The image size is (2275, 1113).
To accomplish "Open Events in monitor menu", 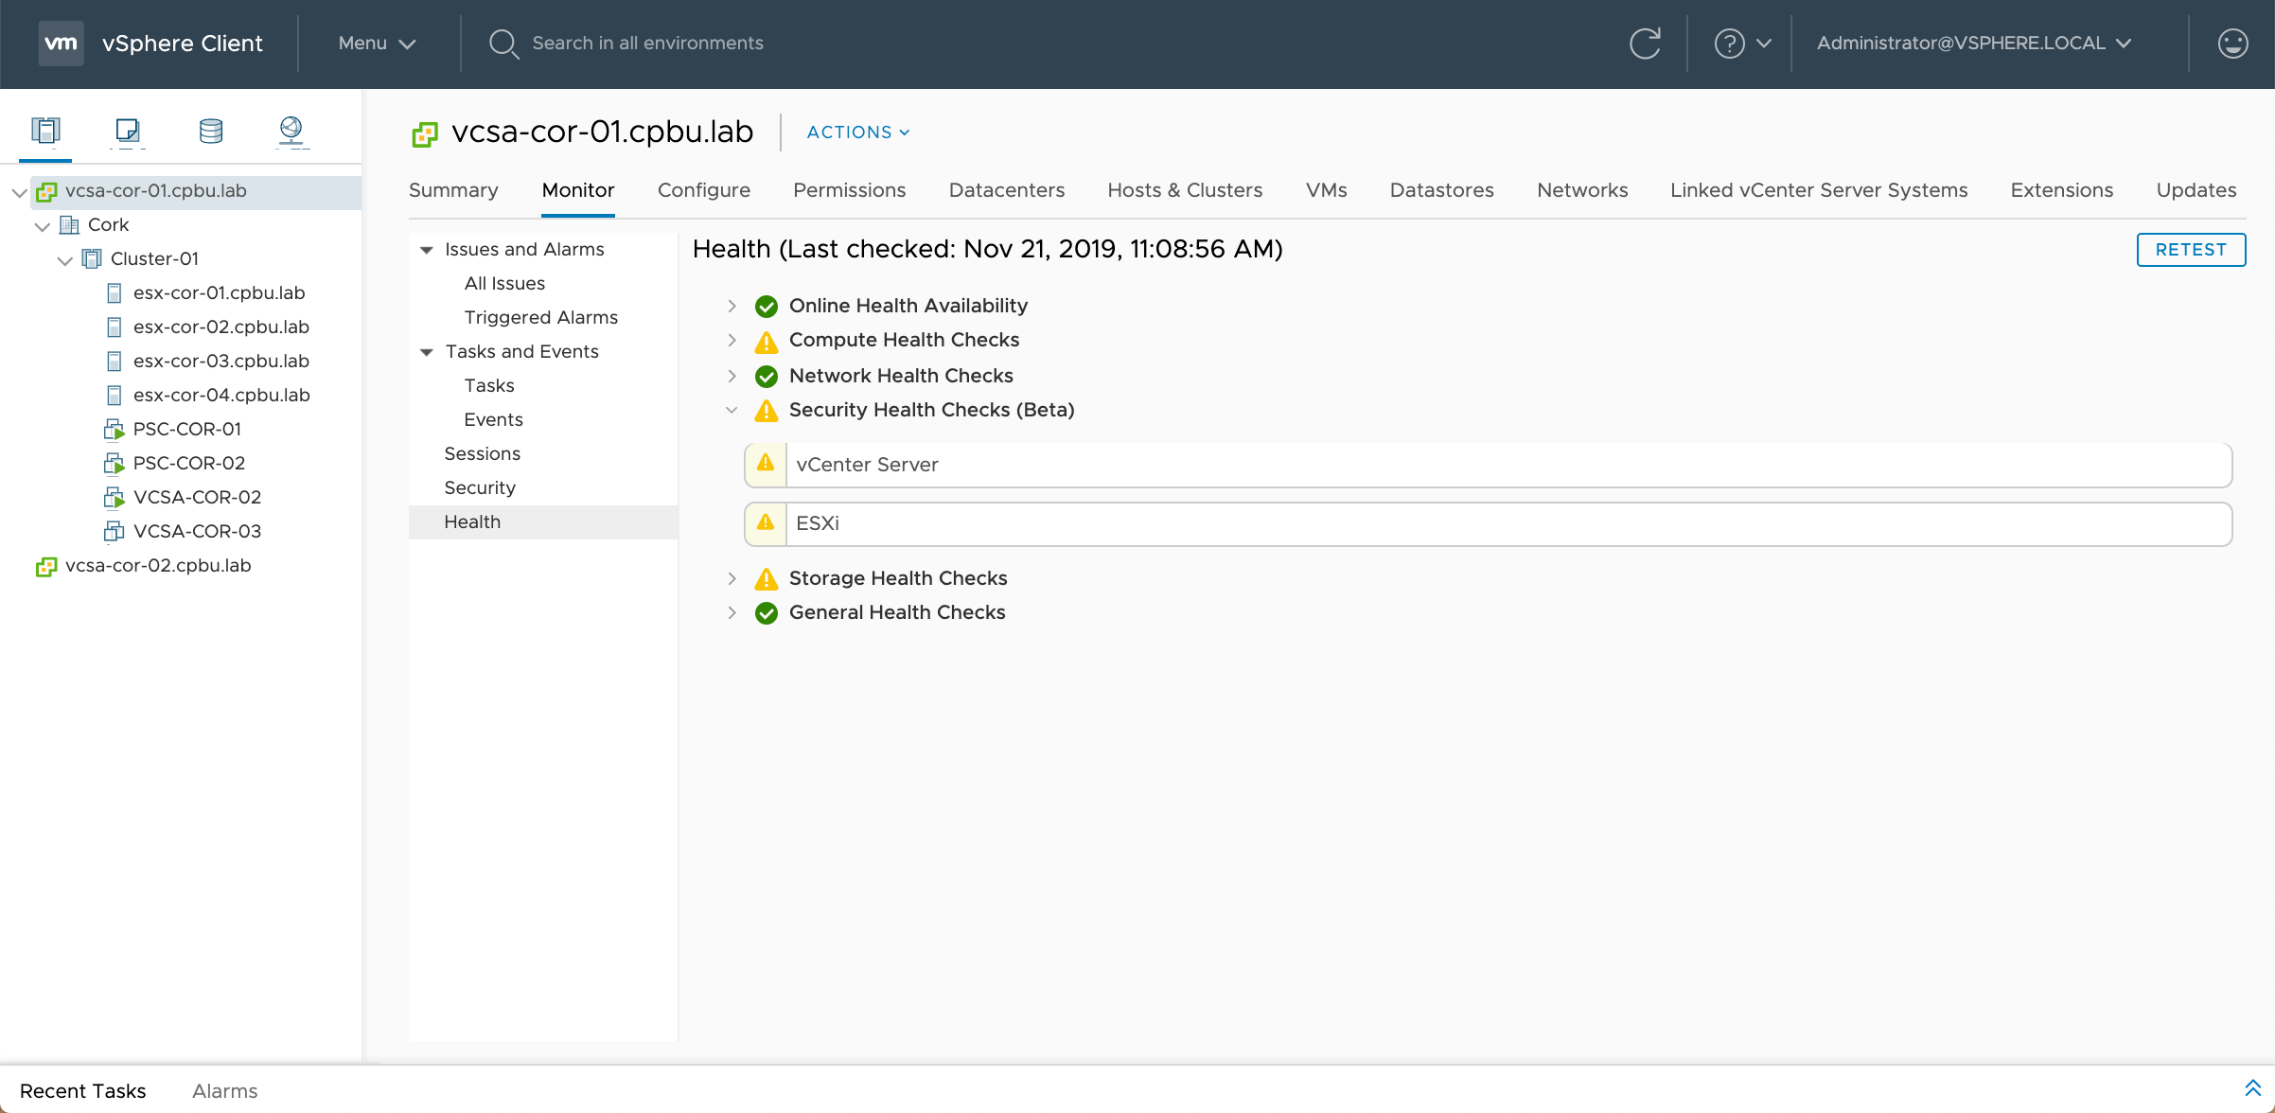I will pos(493,420).
